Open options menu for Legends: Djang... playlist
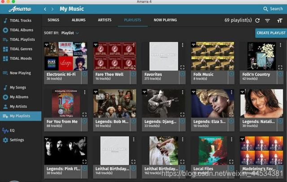This screenshot has width=287, height=182. pyautogui.click(x=183, y=92)
